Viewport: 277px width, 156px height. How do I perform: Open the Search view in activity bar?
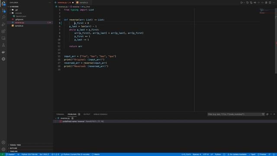tap(3, 17)
